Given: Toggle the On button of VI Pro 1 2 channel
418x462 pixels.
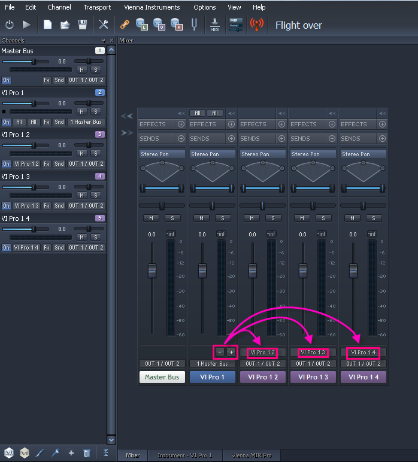Looking at the screenshot, I should tap(6, 164).
